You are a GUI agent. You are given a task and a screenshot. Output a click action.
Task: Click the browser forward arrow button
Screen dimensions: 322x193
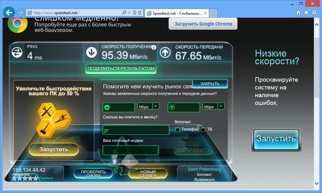[x=20, y=13]
